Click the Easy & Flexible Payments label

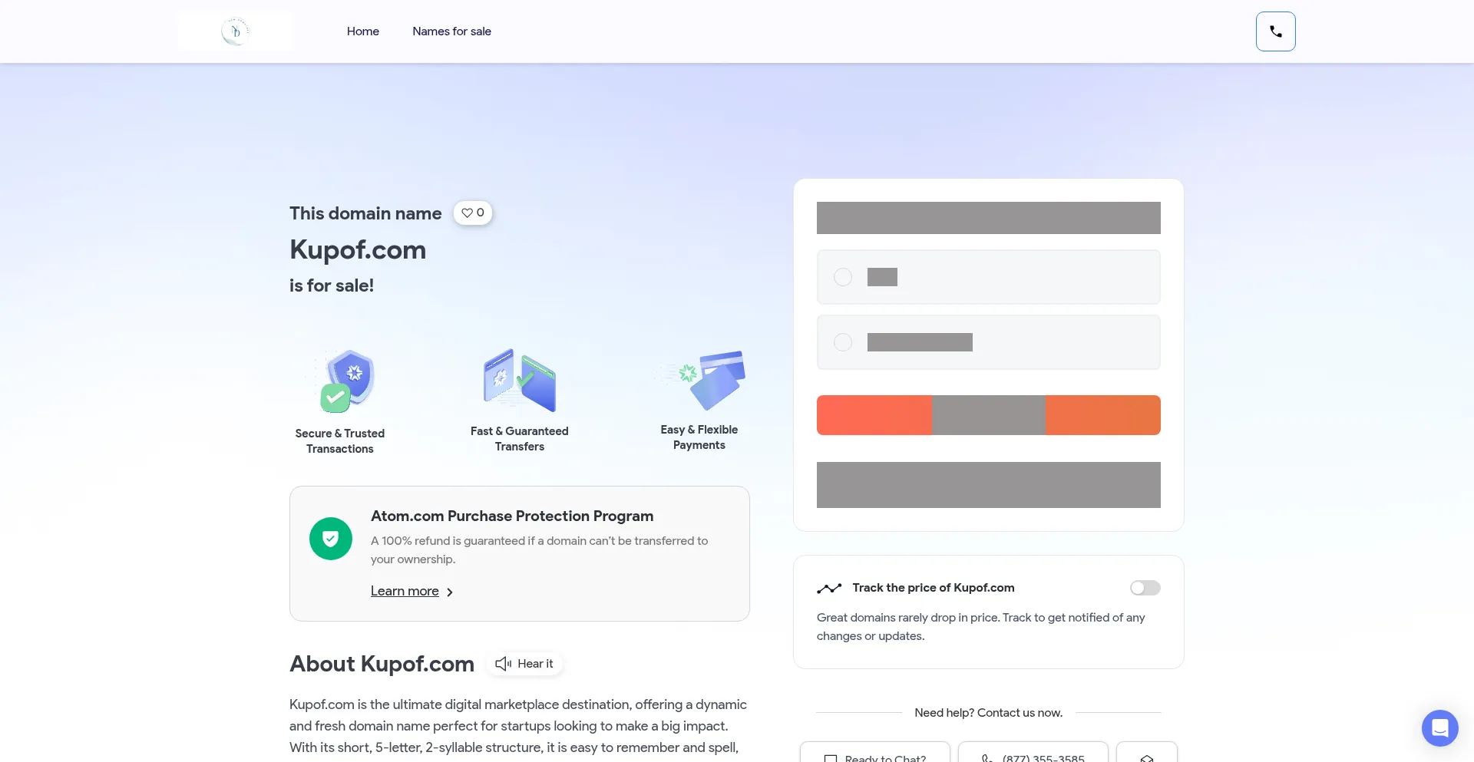pos(699,437)
